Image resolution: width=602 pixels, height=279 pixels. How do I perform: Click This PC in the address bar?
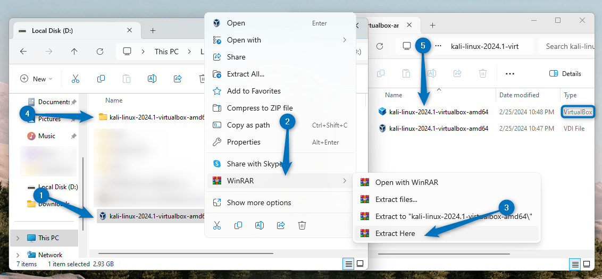click(x=166, y=52)
